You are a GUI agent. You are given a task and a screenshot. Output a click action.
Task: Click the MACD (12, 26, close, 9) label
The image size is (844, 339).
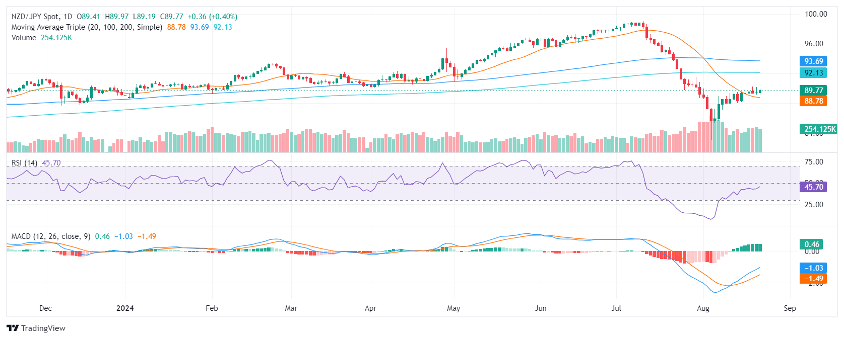[51, 236]
